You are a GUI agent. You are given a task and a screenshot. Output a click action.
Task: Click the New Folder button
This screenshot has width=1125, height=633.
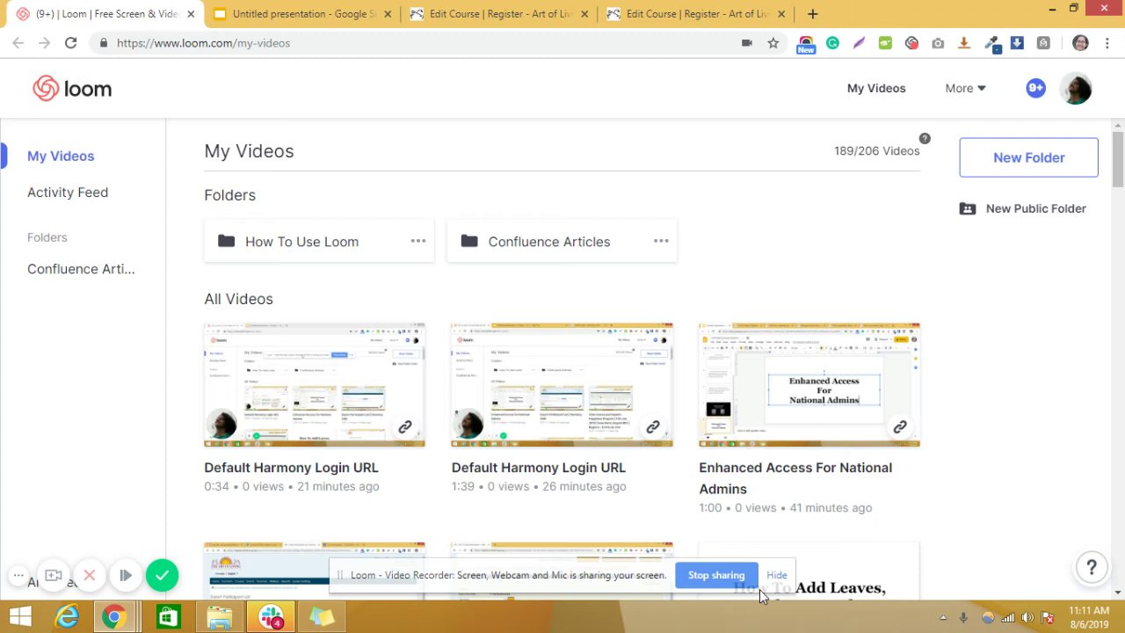(x=1028, y=157)
